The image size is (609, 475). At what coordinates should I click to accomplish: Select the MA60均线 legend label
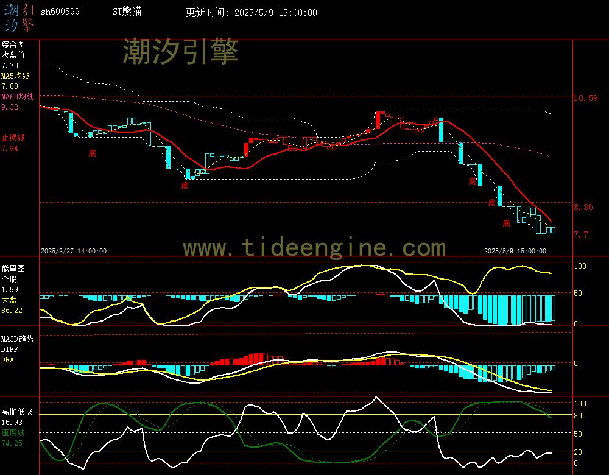[18, 96]
